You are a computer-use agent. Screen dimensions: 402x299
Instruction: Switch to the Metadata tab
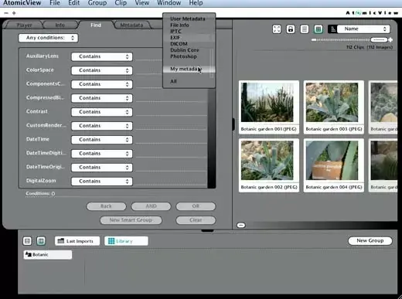click(x=131, y=25)
